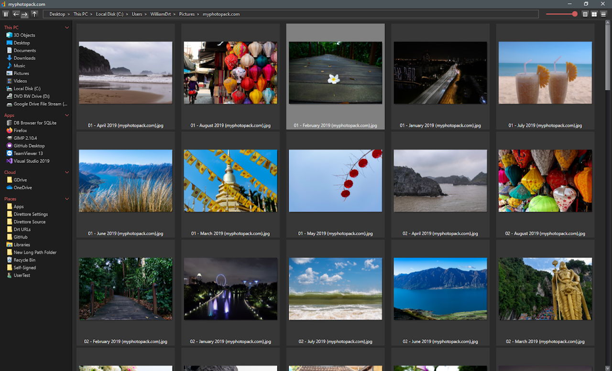
Task: Go up one folder level
Action: point(34,14)
